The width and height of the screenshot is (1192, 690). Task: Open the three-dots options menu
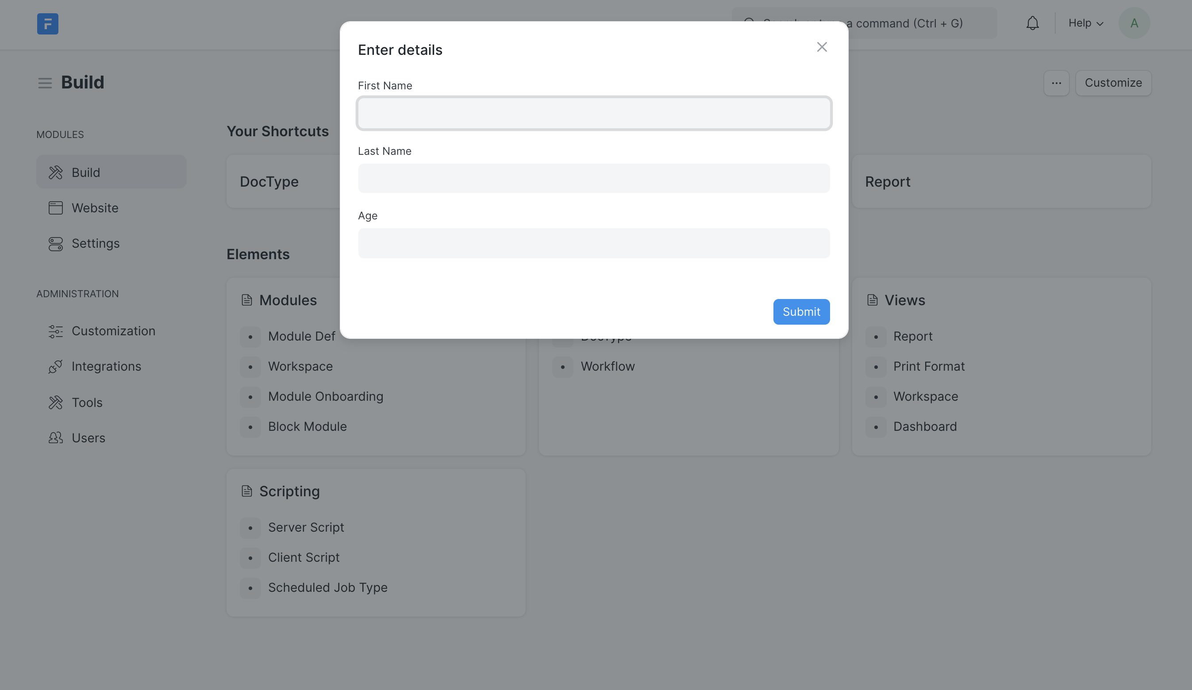(x=1056, y=83)
